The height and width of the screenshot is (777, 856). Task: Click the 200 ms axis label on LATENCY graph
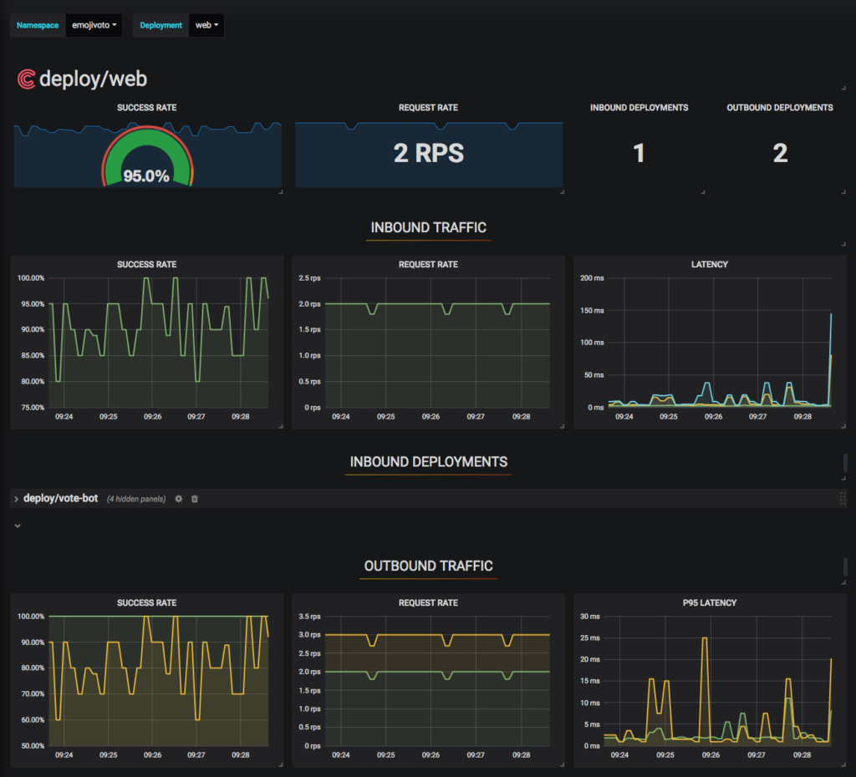(x=592, y=278)
